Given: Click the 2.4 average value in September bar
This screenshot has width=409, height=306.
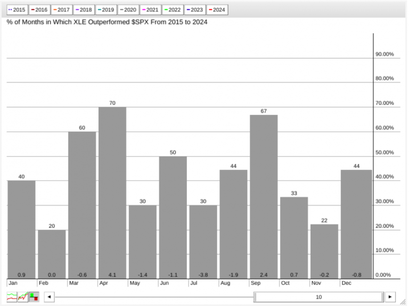Looking at the screenshot, I should click(264, 275).
